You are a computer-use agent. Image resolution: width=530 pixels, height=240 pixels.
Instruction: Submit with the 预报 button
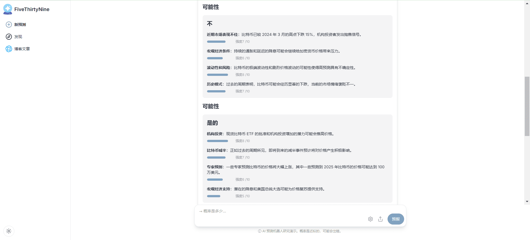coord(396,219)
